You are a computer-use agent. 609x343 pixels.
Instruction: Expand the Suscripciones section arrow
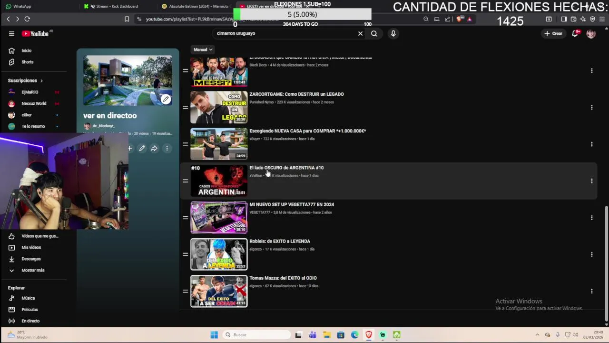(x=41, y=81)
